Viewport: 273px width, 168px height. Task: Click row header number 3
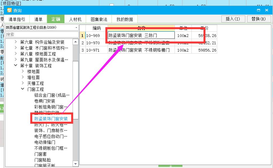82,50
